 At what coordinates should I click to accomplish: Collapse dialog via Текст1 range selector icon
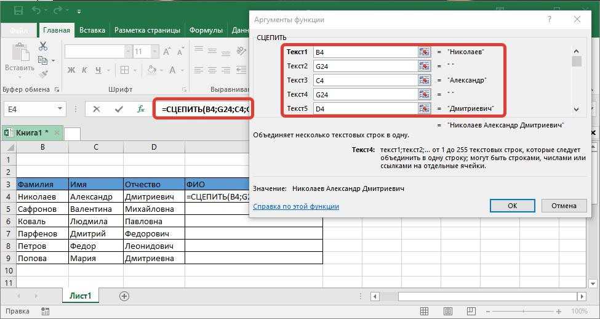(x=424, y=52)
